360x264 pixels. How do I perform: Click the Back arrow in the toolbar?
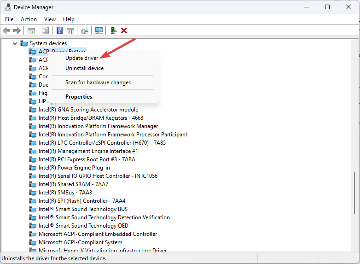[6, 30]
